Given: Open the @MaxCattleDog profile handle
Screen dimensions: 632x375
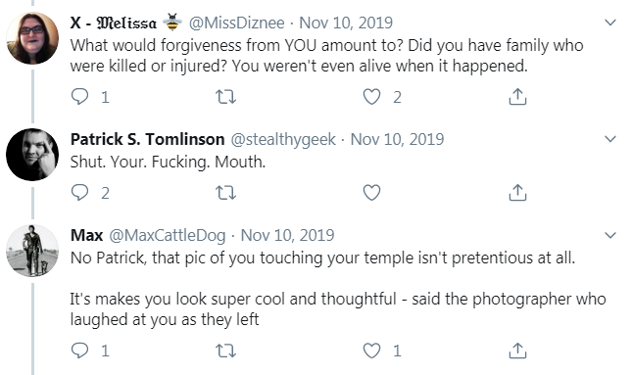Looking at the screenshot, I should (168, 235).
